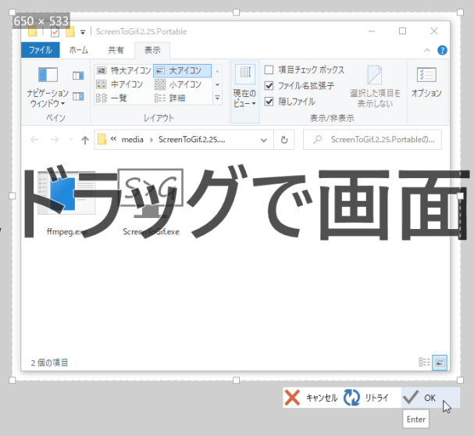
Task: Open quick access toolbar dropdown
Action: (x=83, y=32)
